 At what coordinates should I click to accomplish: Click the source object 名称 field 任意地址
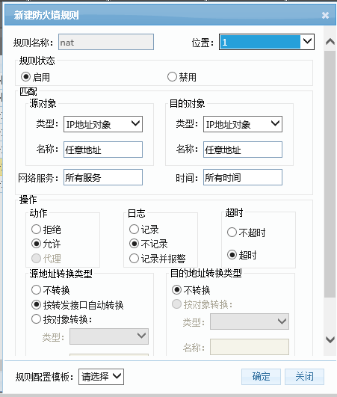click(x=103, y=150)
